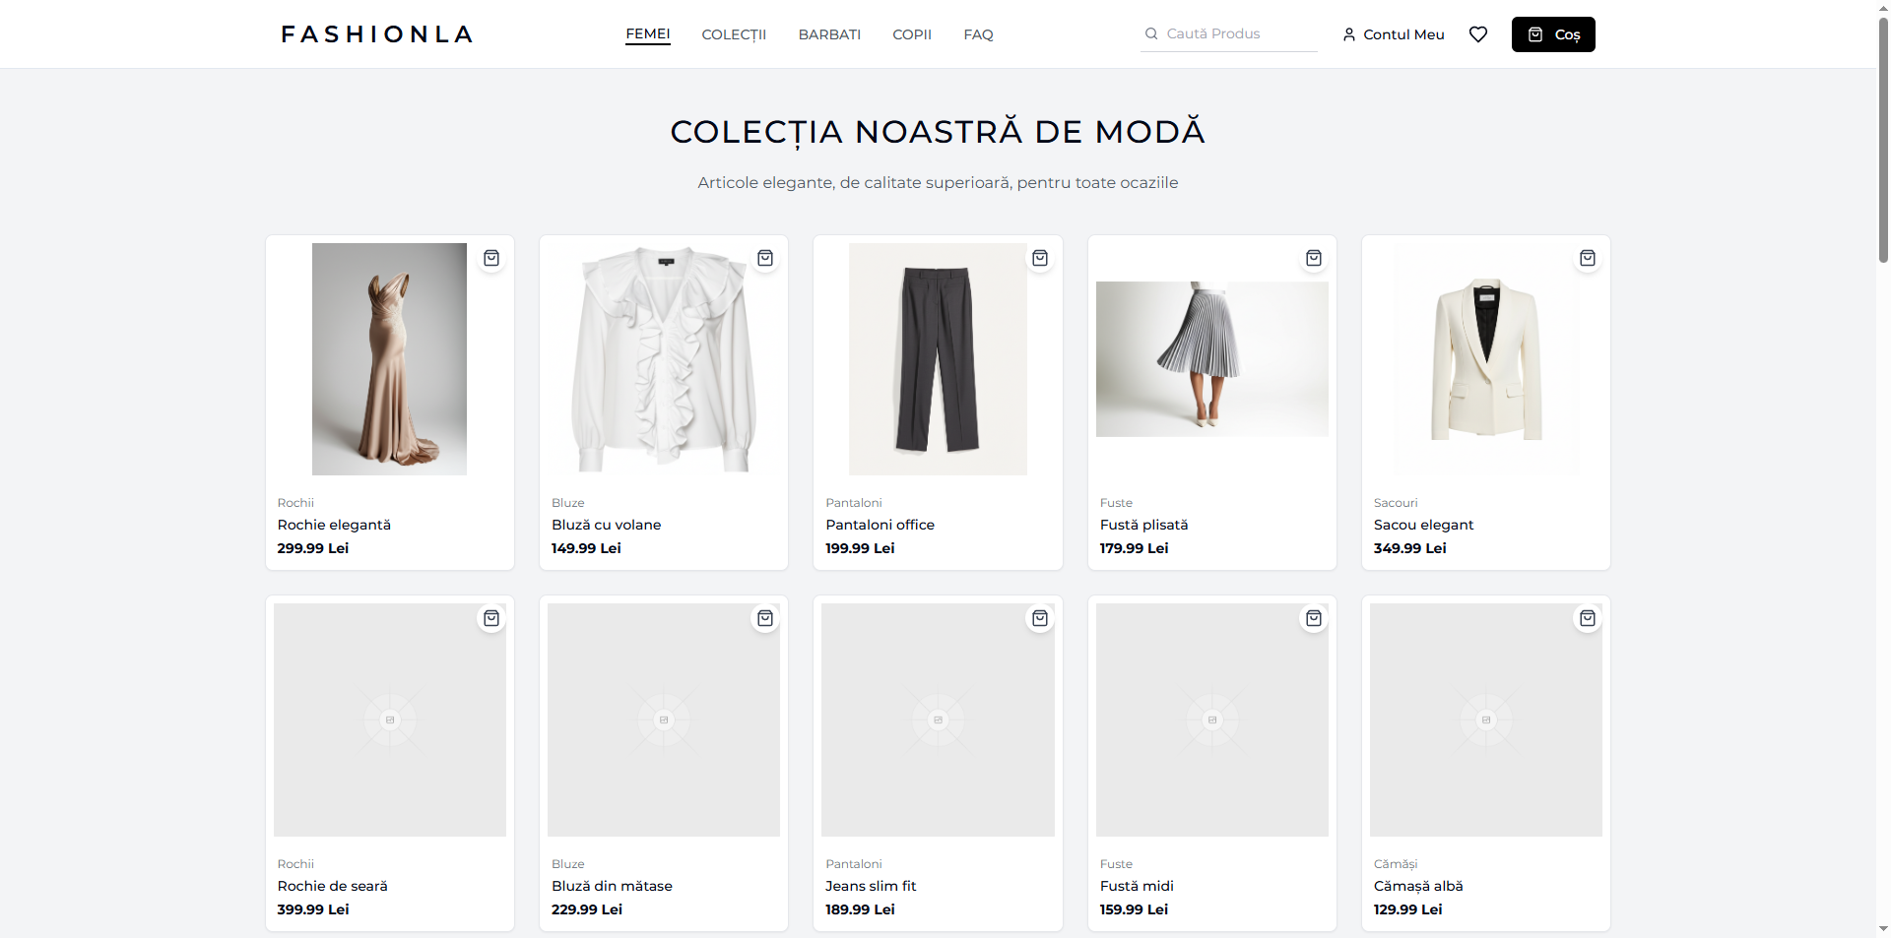Click the FASHIONLA logo
The image size is (1891, 938).
click(x=377, y=34)
